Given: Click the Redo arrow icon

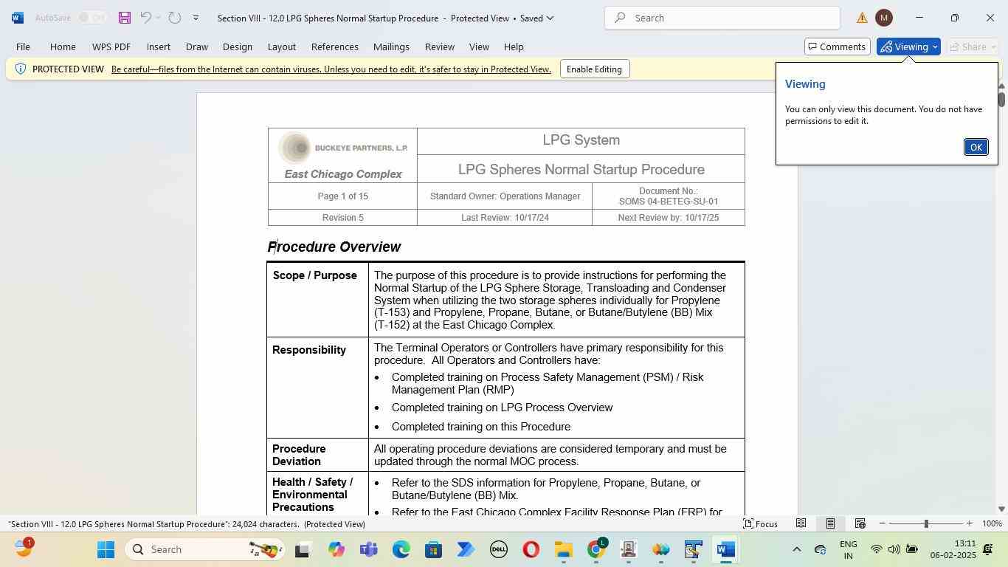Looking at the screenshot, I should tap(175, 18).
